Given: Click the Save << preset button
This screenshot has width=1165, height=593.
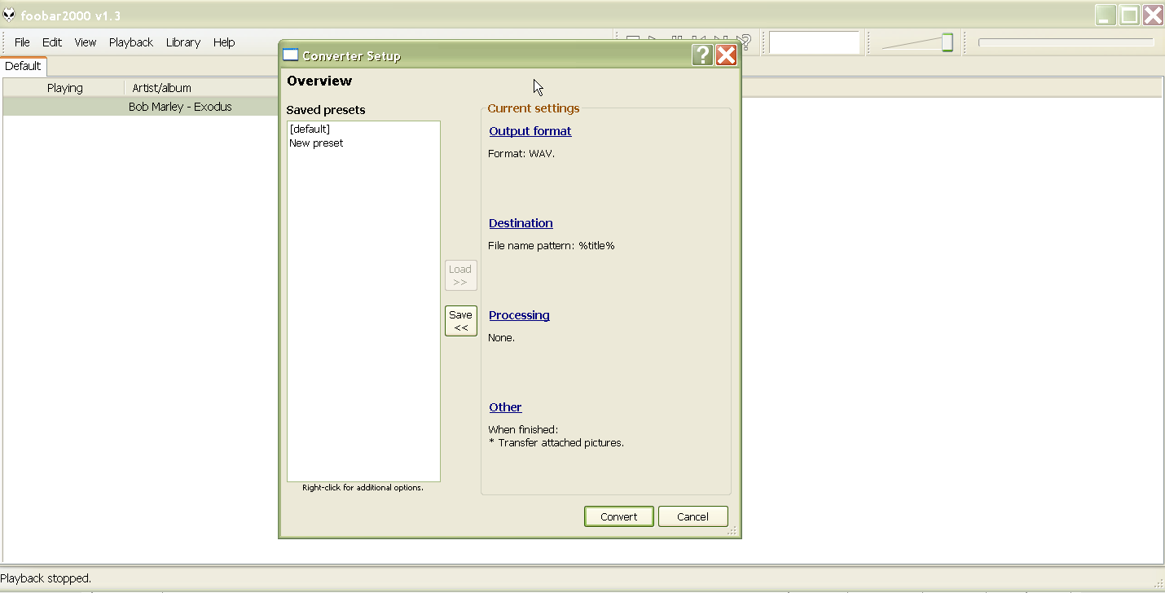Looking at the screenshot, I should [461, 321].
